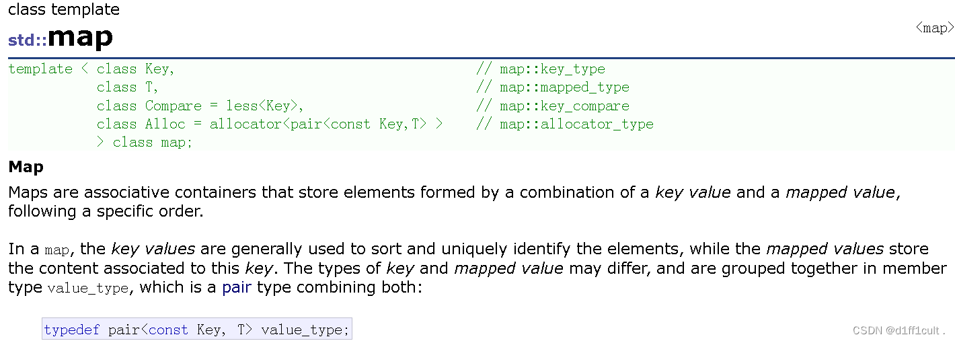Select the "map::key_compare" comment
The image size is (955, 341).
click(553, 106)
